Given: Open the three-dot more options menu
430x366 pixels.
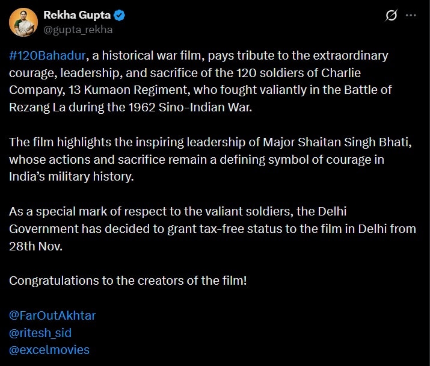Looking at the screenshot, I should 411,16.
